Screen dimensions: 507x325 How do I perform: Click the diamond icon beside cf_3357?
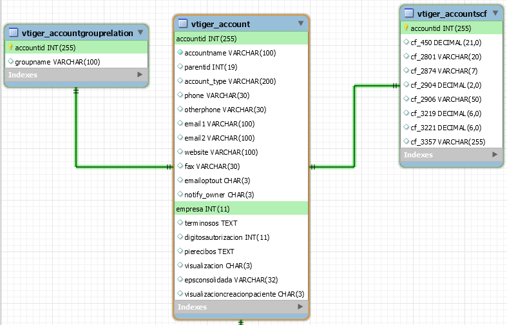tap(406, 141)
